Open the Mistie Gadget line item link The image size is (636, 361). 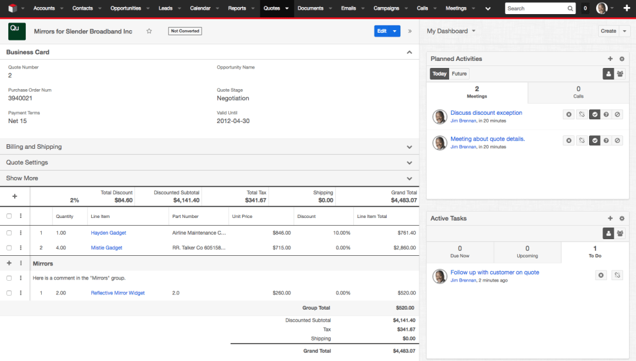click(107, 248)
